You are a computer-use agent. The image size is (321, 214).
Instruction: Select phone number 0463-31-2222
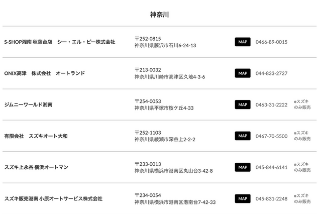pyautogui.click(x=271, y=104)
